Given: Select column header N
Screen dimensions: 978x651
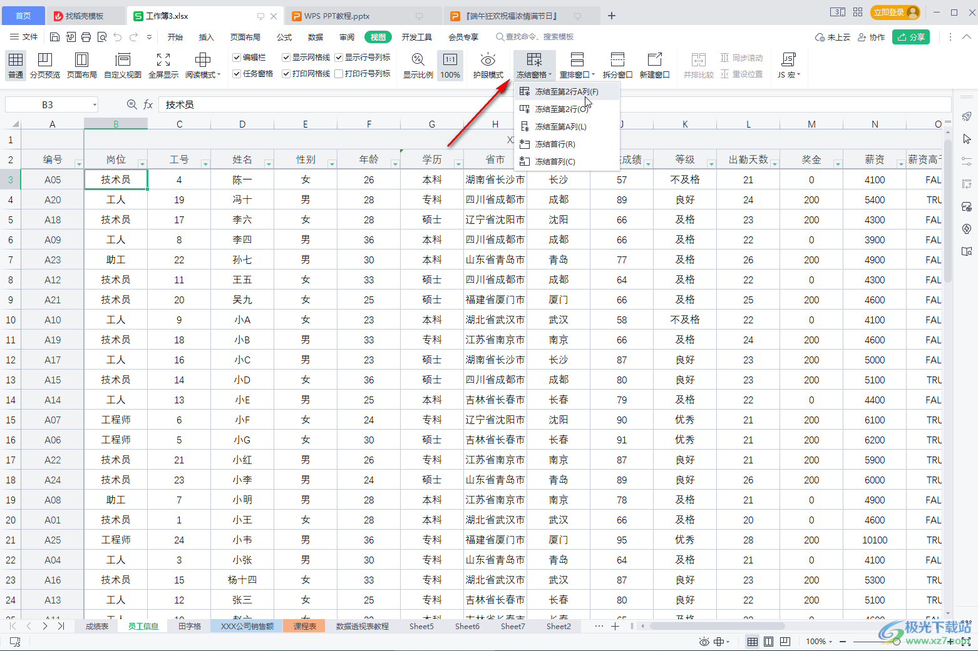Looking at the screenshot, I should tap(875, 124).
